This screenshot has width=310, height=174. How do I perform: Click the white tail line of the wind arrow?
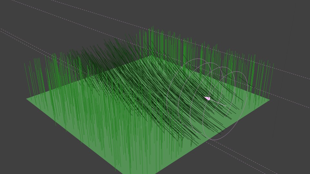pos(219,103)
